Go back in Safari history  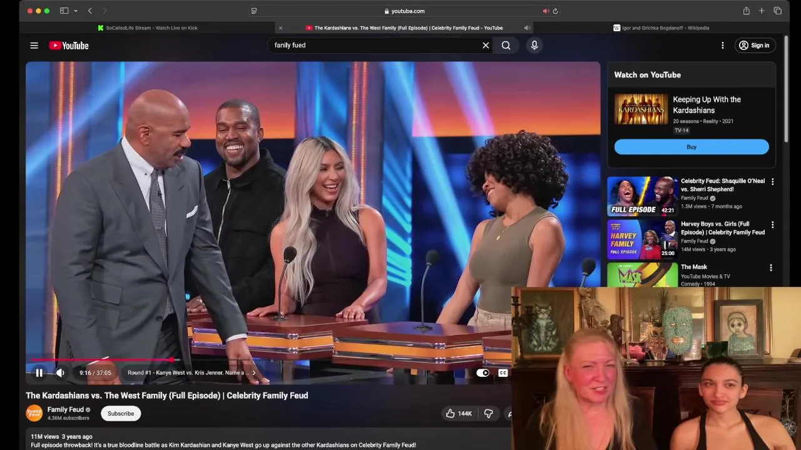click(x=90, y=11)
